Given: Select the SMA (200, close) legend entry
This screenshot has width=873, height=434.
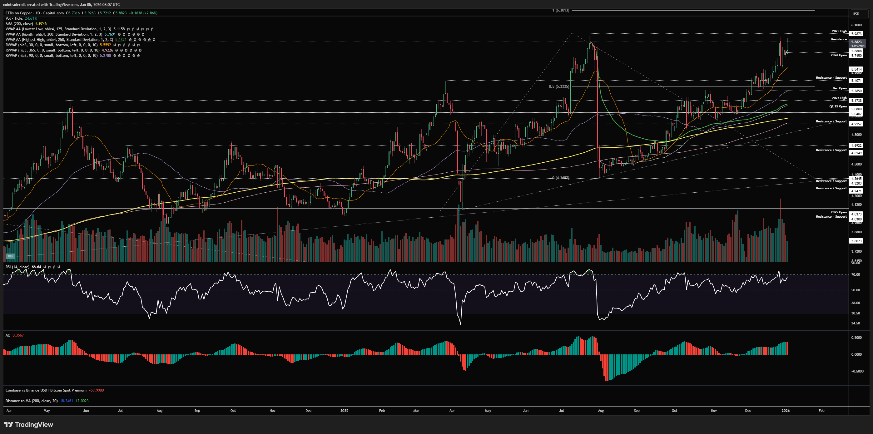Looking at the screenshot, I should 19,24.
